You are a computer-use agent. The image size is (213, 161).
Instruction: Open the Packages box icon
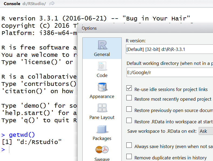point(102,129)
